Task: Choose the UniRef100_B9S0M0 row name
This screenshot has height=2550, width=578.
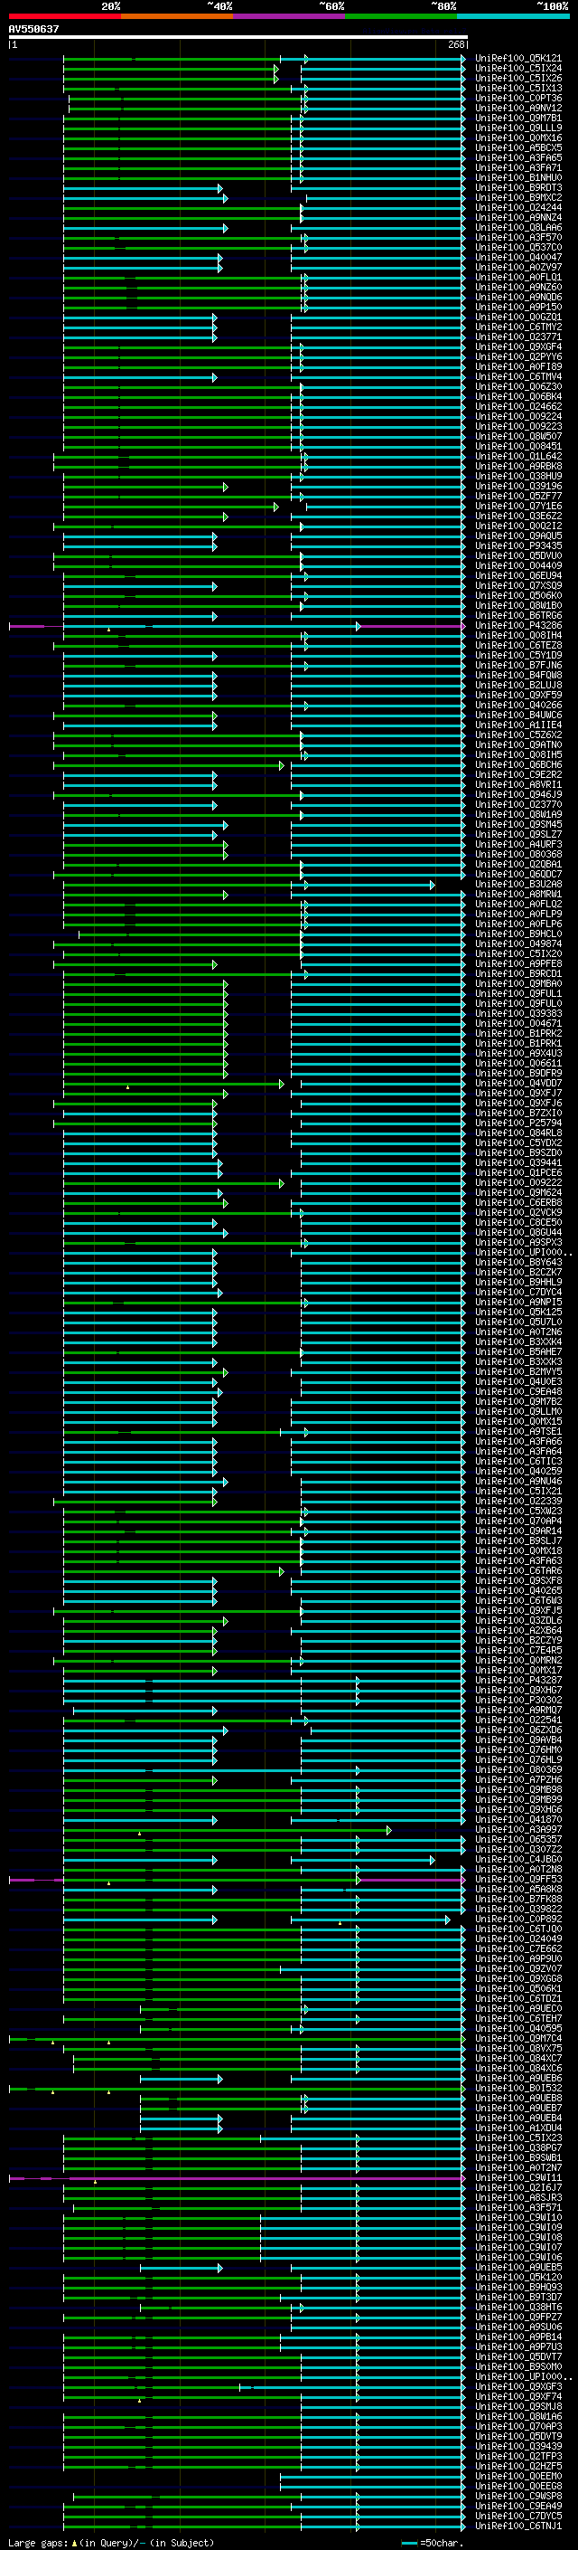Action: point(517,2365)
